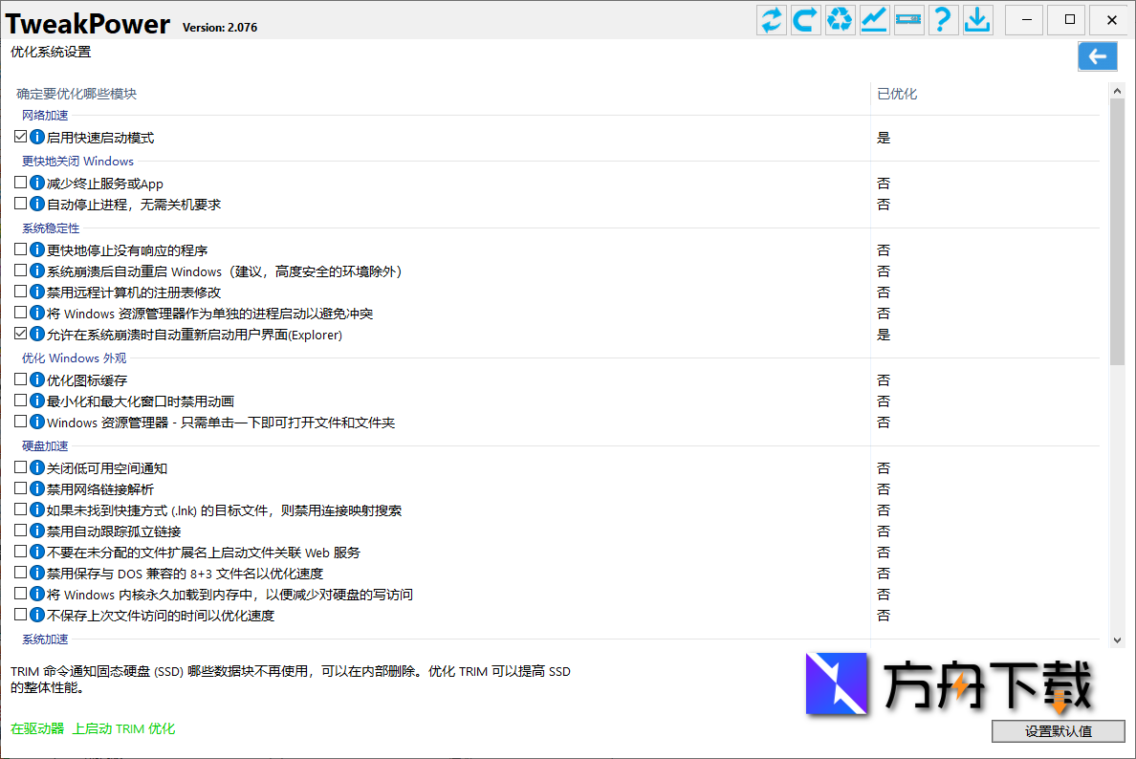The width and height of the screenshot is (1136, 759).
Task: Click the info icon beside 优化图标缓存
Action: (35, 379)
